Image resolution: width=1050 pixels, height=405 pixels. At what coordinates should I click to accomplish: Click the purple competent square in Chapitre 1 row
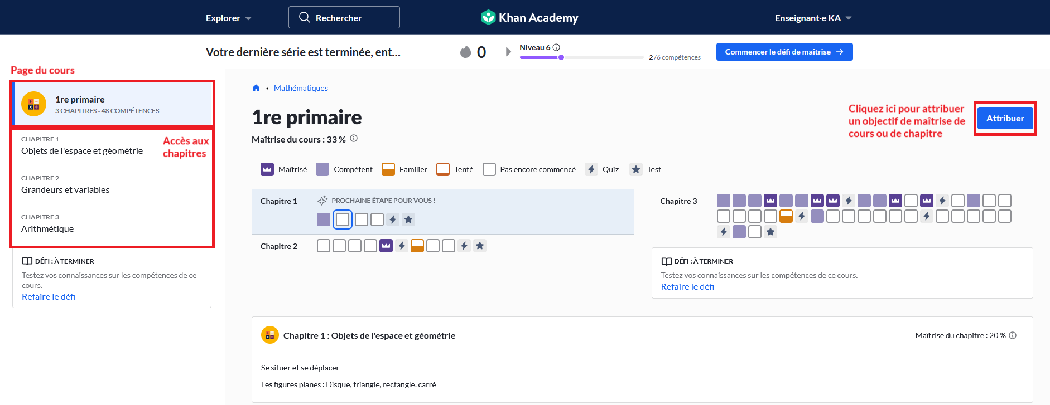coord(324,219)
